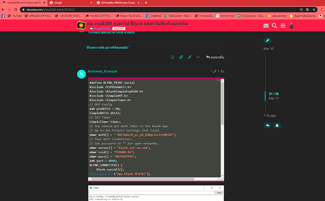Copy the post link with chain icon
The image size is (325, 201).
pyautogui.click(x=181, y=57)
